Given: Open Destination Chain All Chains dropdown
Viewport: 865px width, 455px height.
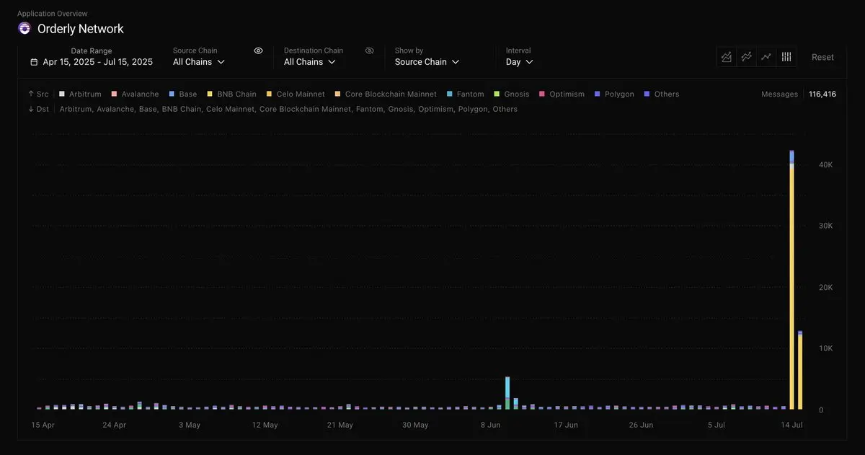Looking at the screenshot, I should pos(310,62).
